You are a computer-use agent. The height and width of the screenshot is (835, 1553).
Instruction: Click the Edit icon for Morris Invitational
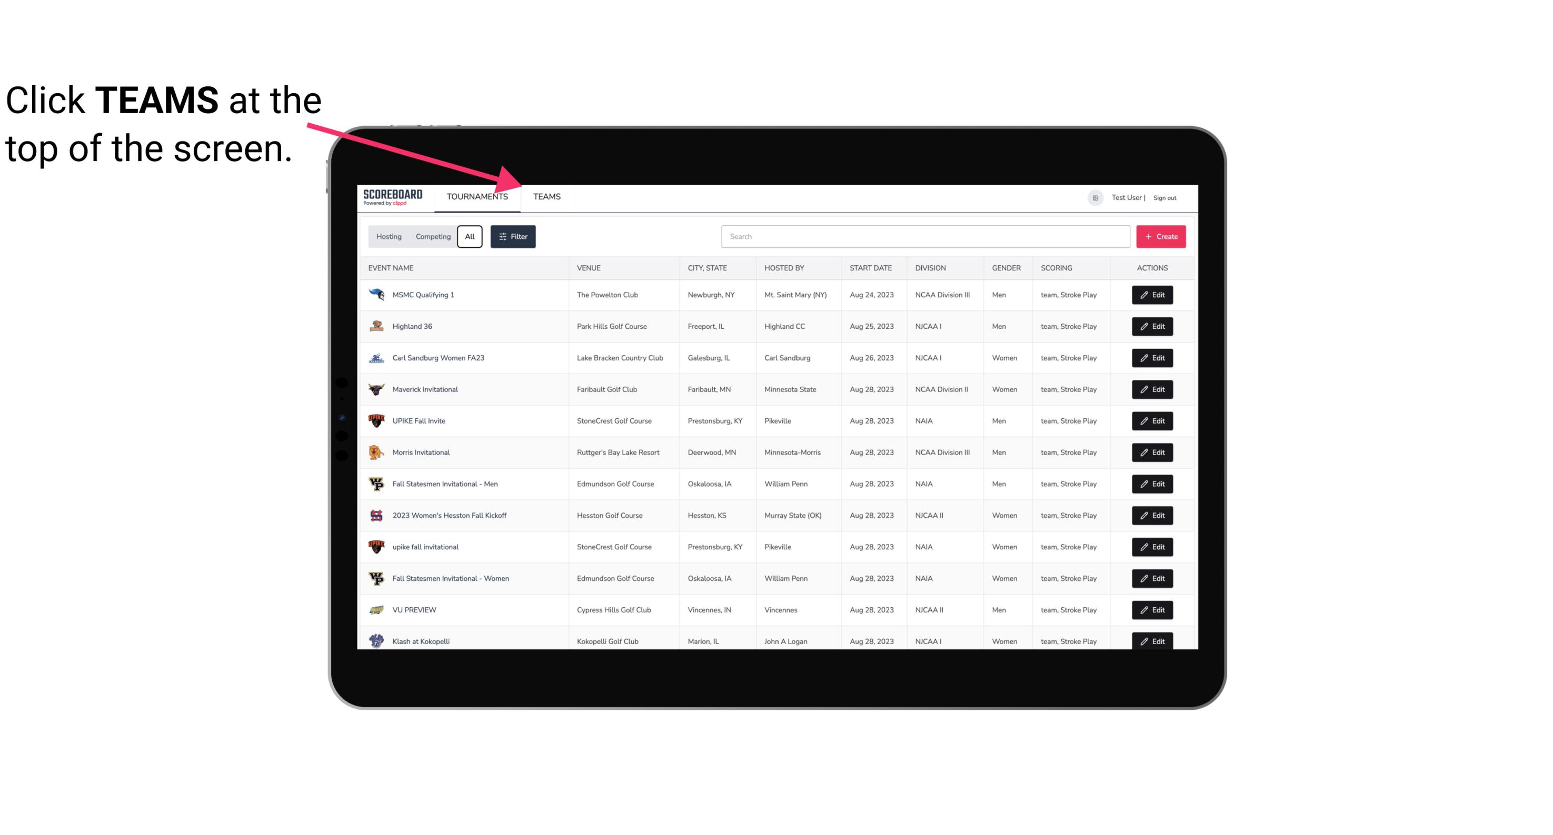click(1153, 452)
